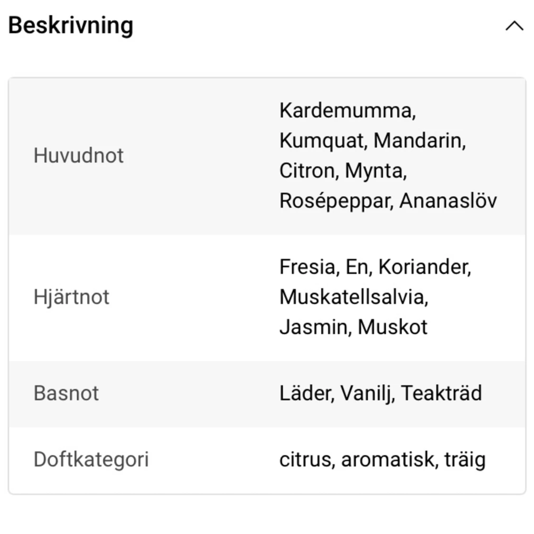Click the Teakträd base note
This screenshot has height=534, width=534.
(441, 393)
